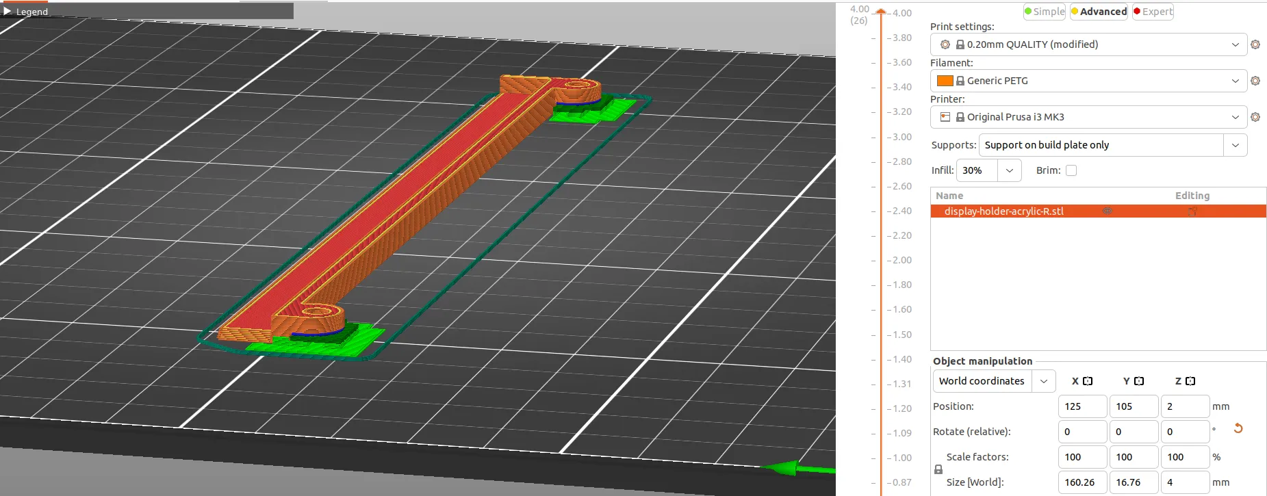Reset rotation with the orange arrow icon
Viewport: 1267px width, 496px height.
(x=1238, y=428)
